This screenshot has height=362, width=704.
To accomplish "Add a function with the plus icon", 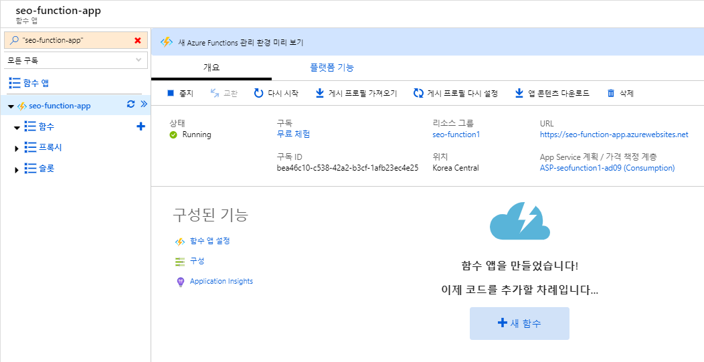I will tap(141, 126).
